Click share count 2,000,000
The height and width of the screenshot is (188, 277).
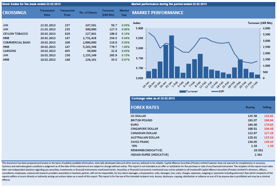pyautogui.click(x=90, y=42)
